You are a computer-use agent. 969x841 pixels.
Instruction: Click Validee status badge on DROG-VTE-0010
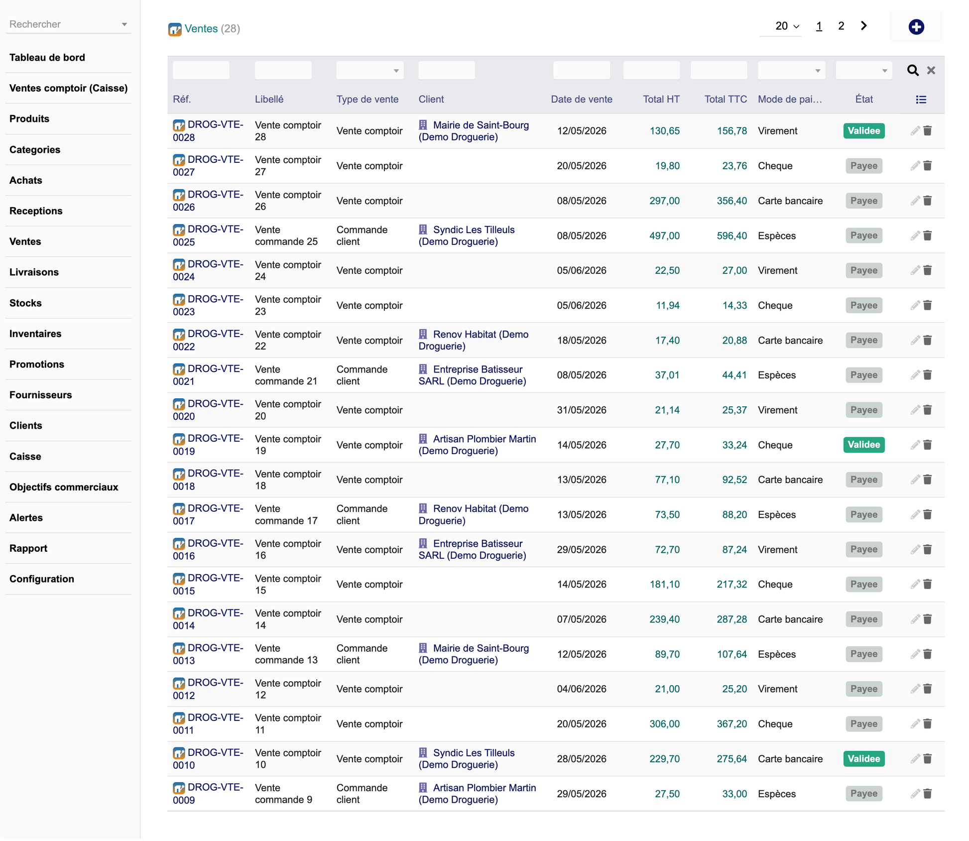click(863, 759)
